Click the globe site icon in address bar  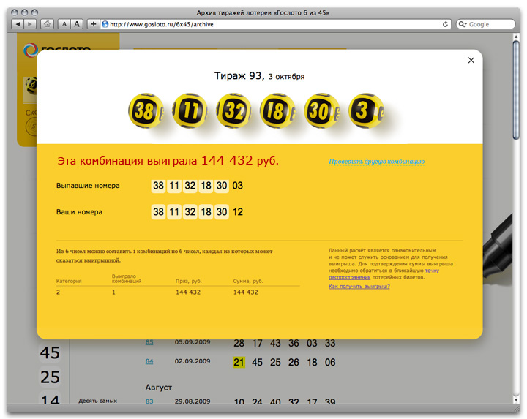(x=105, y=24)
